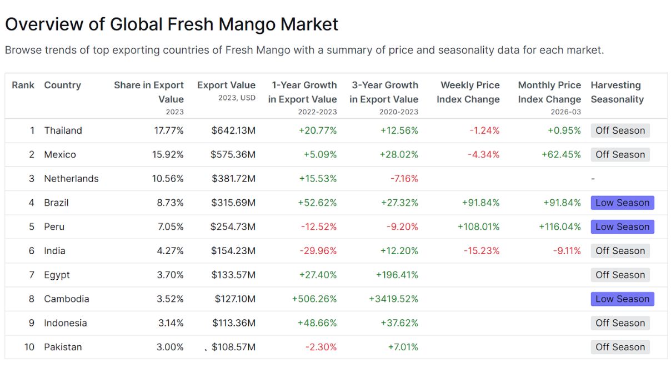The width and height of the screenshot is (671, 373).
Task: Sort by Share in Export Value header
Action: (148, 92)
